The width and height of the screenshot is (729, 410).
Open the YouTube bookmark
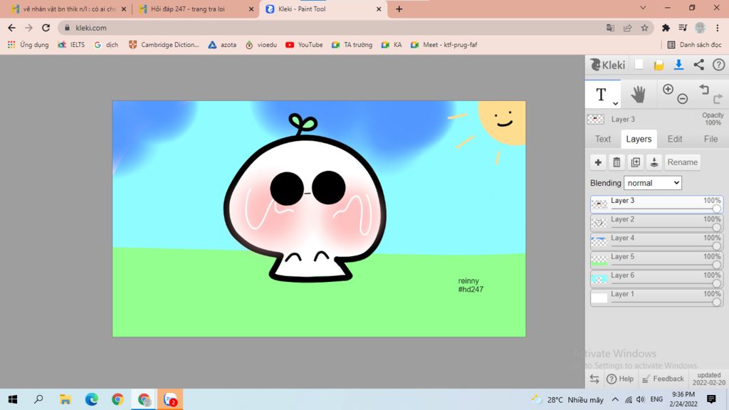[304, 45]
